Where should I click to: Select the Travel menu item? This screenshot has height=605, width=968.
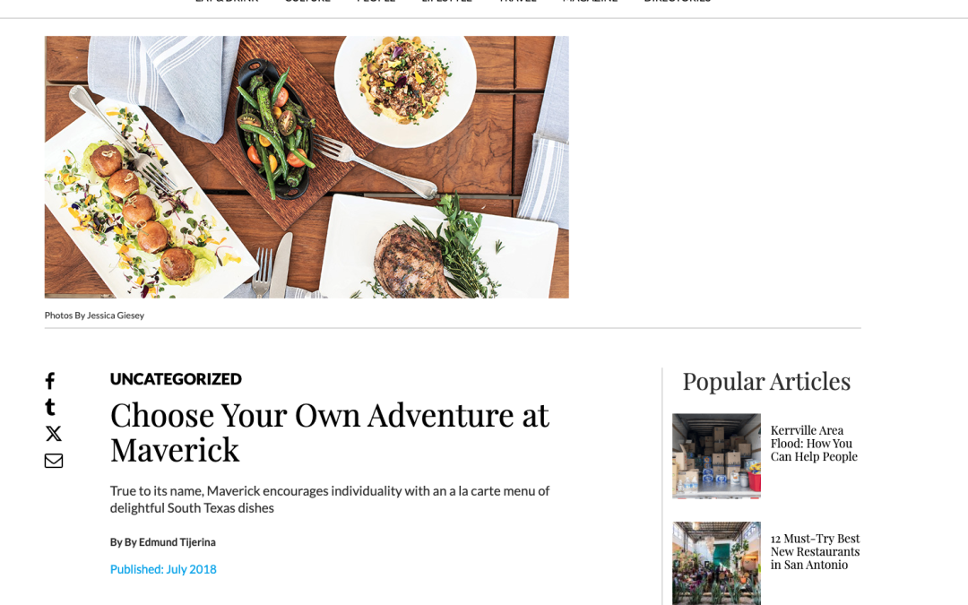tap(518, 2)
